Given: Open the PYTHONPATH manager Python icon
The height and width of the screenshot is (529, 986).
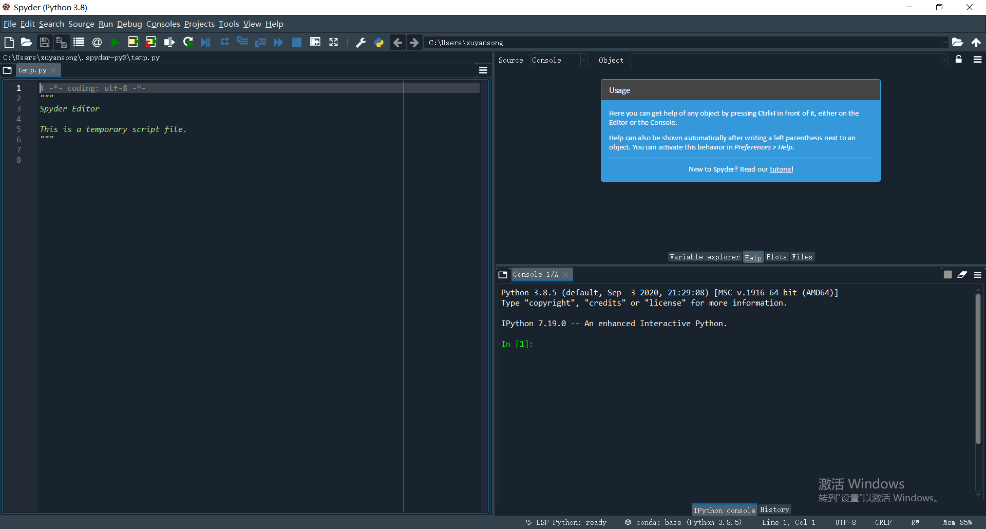Looking at the screenshot, I should 379,42.
